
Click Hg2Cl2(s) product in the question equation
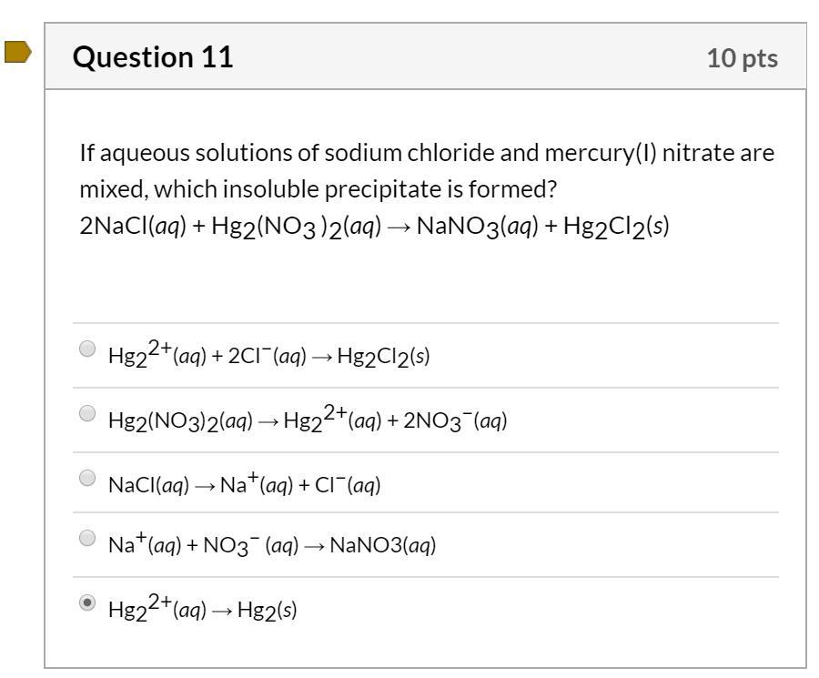pyautogui.click(x=616, y=227)
